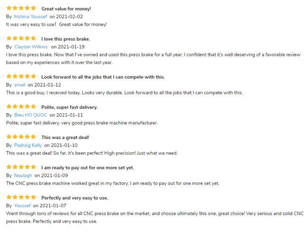Screen dimensions: 307x251
Task: Open the Noulagh reviewer profile link
Action: pos(23,176)
